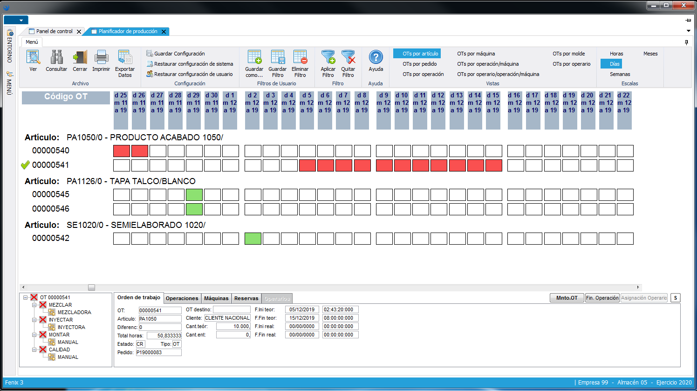The image size is (697, 391).
Task: Open the Panel de control tab
Action: [54, 31]
